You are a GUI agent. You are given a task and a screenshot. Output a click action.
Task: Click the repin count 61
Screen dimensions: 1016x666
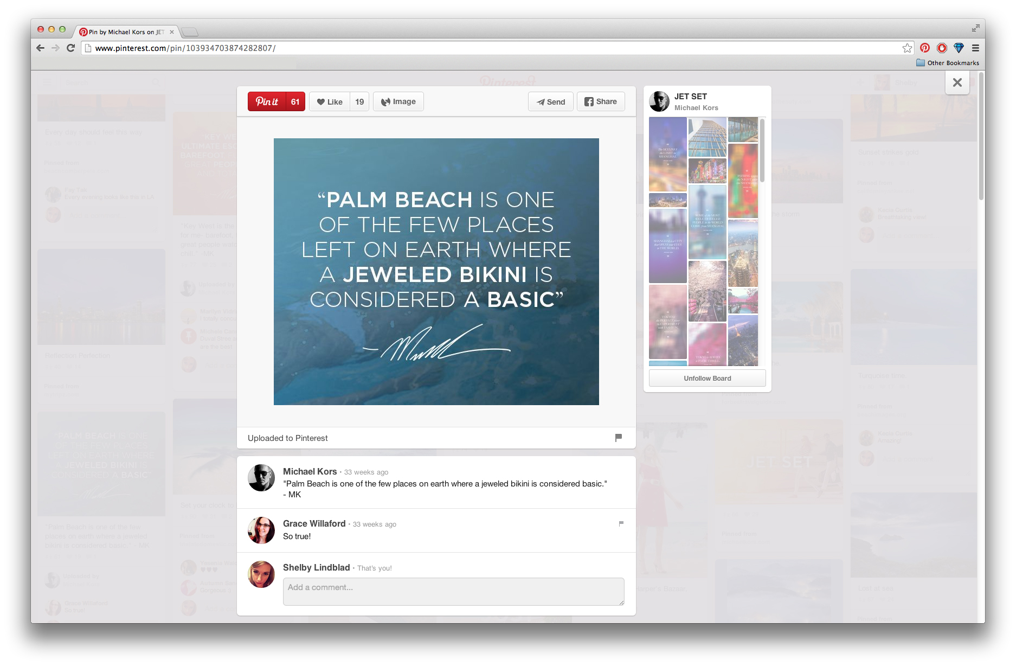point(295,101)
